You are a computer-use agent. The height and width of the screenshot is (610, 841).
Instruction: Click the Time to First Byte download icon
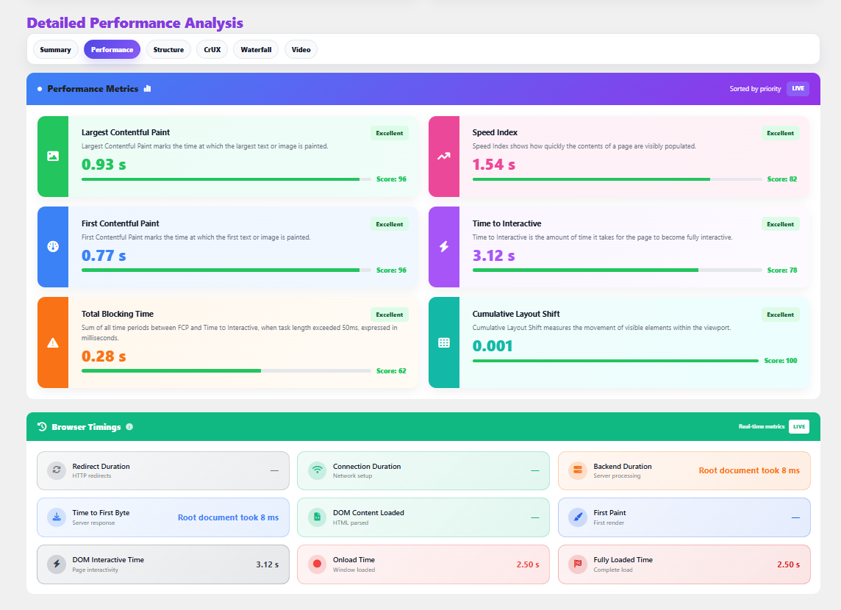57,517
